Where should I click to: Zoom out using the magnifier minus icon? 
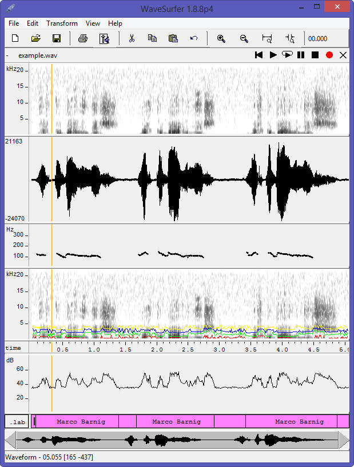pos(244,39)
